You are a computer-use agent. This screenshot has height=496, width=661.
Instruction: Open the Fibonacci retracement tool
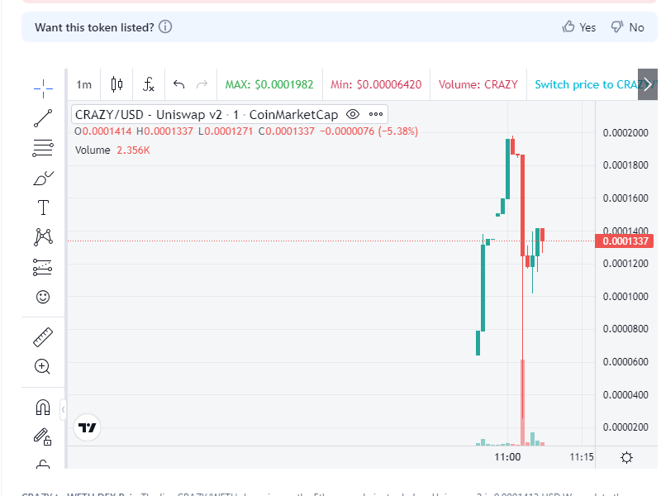[x=43, y=148]
